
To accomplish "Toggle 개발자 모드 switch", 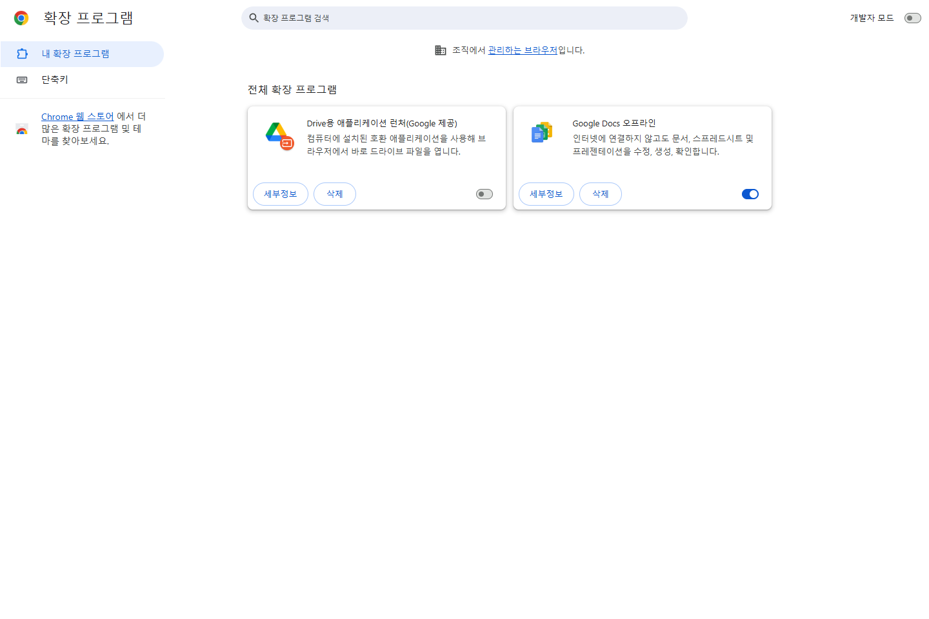I will (912, 18).
